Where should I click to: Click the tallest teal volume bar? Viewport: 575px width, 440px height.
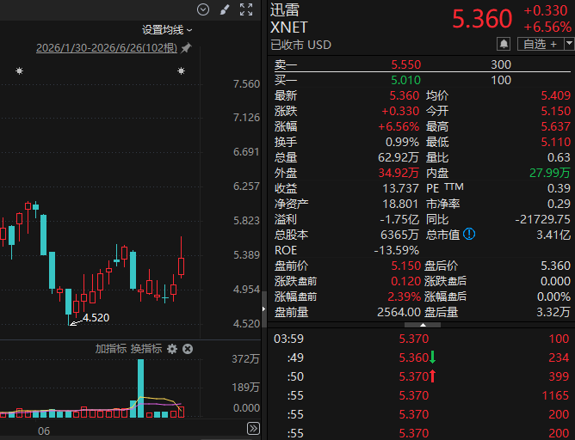141,388
